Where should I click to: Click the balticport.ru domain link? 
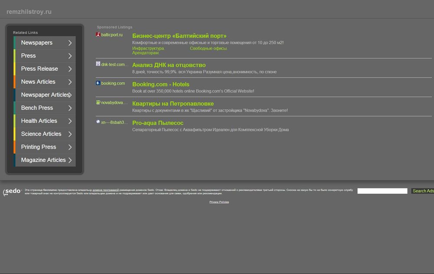point(112,35)
